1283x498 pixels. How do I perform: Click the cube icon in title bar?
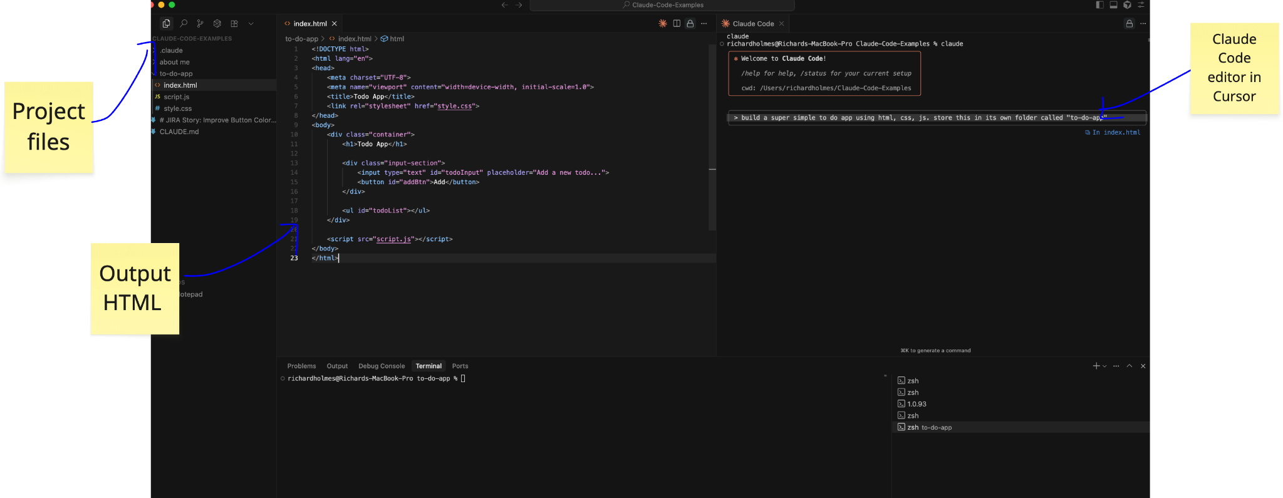click(x=1127, y=4)
